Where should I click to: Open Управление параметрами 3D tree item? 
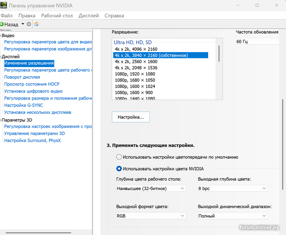point(34,133)
